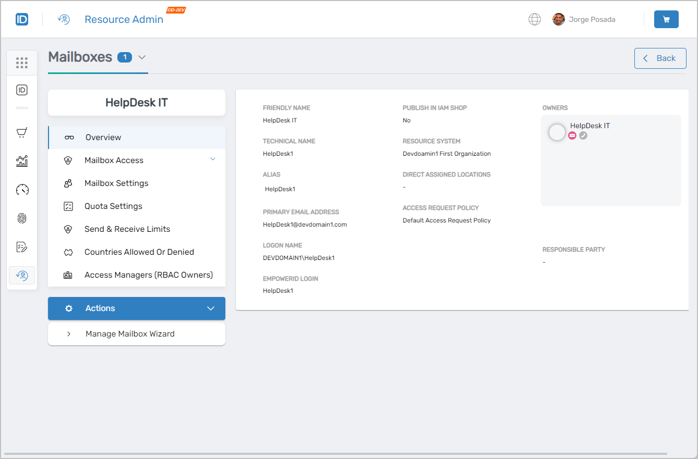Open the Countries Allowed Or Denied section

[x=139, y=252]
